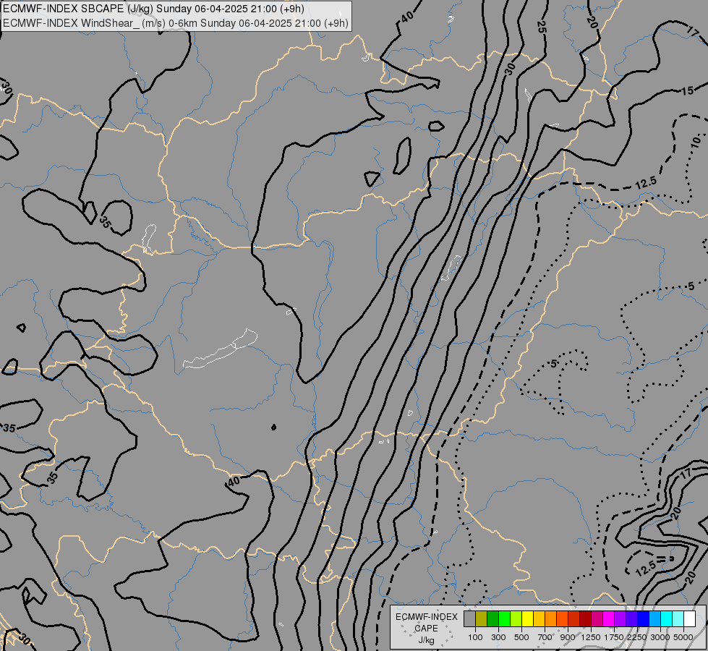Click the legend value 300
The width and height of the screenshot is (708, 651).
point(498,637)
